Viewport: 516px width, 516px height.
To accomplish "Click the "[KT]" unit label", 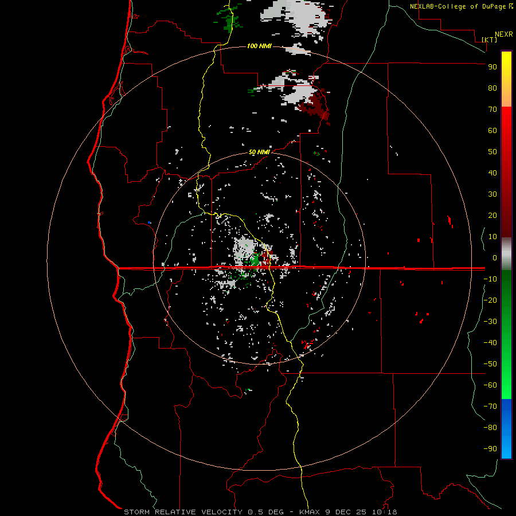I will pos(489,40).
